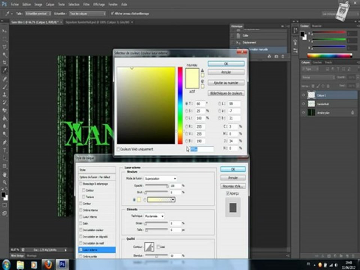Viewport: 360px width, 270px height.
Task: Select the Path Selection tool
Action: (4, 158)
